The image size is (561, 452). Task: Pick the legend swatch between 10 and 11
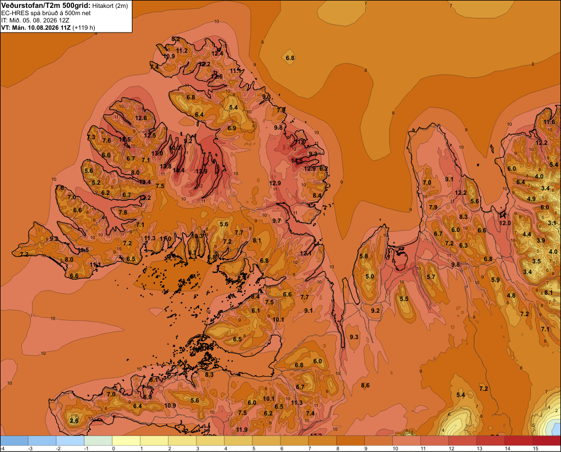point(407,441)
